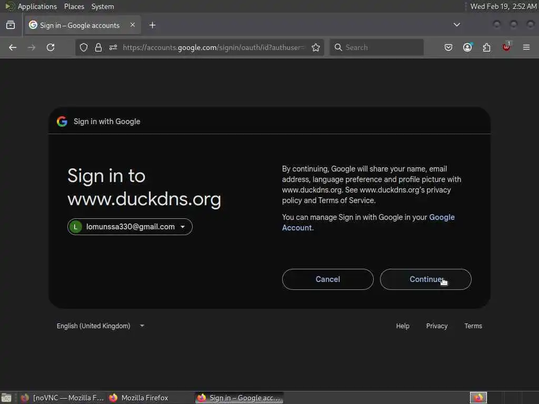This screenshot has height=404, width=539.
Task: Show desktop via bottom-left panel icon
Action: [x=6, y=398]
